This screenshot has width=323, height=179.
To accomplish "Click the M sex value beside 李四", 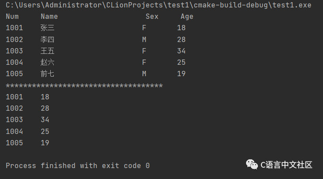I will pyautogui.click(x=144, y=39).
